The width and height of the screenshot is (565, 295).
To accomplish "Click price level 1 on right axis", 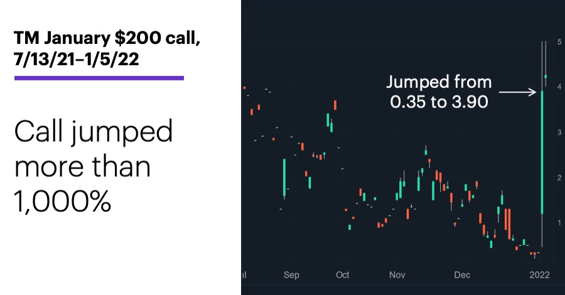I will tap(559, 223).
